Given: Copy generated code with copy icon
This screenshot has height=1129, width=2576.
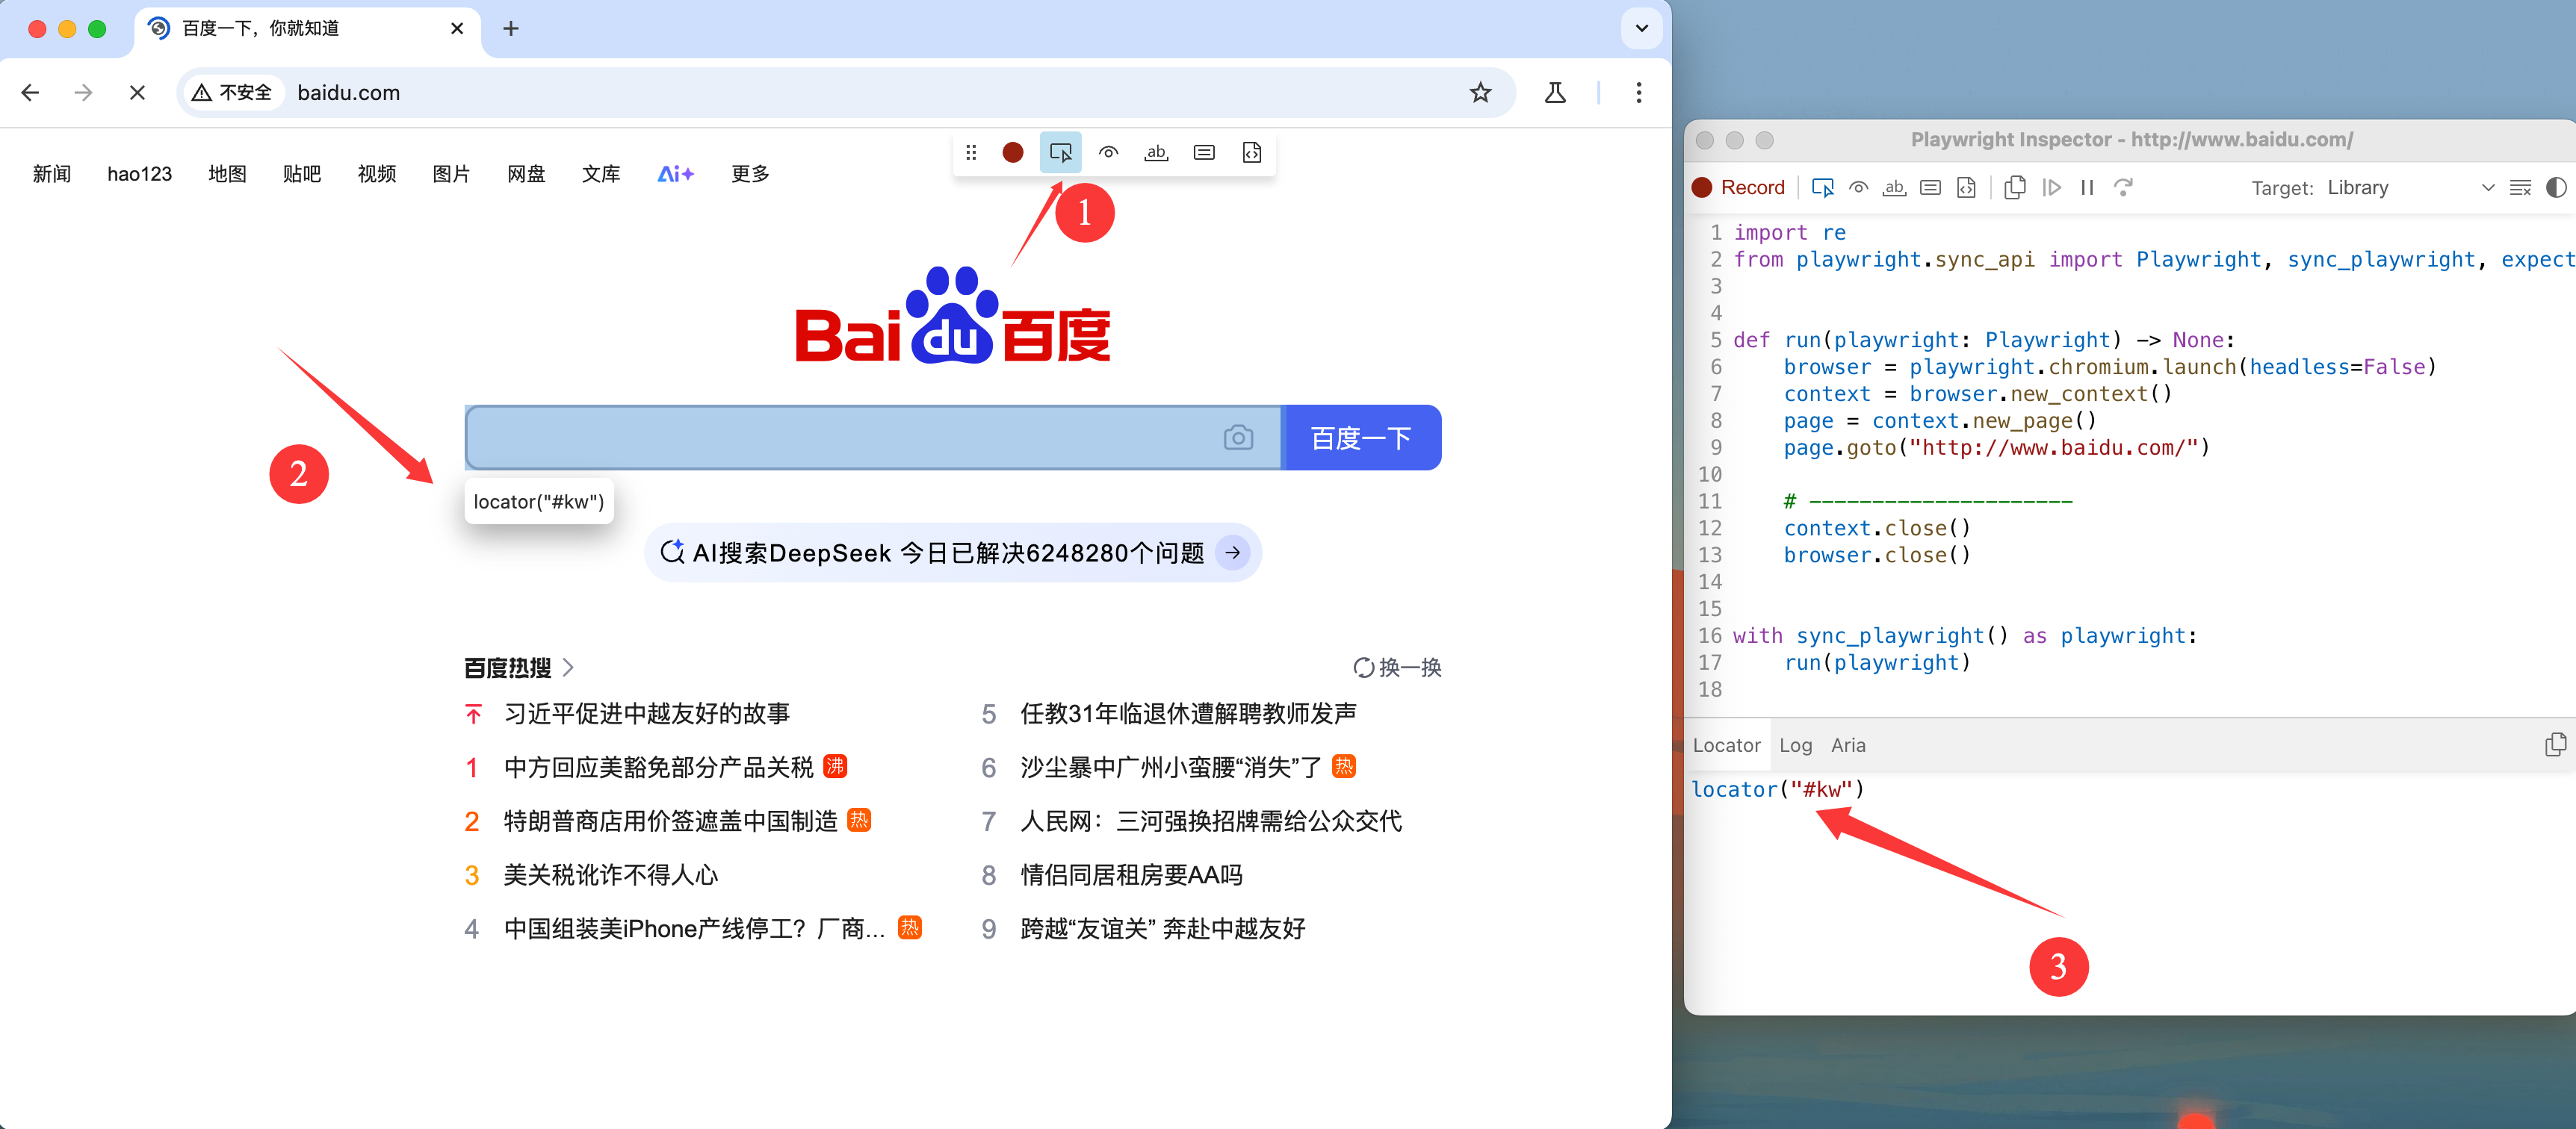Looking at the screenshot, I should click(2014, 188).
